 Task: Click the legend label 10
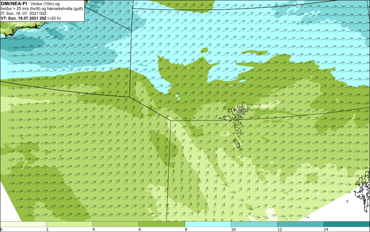pos(233,229)
